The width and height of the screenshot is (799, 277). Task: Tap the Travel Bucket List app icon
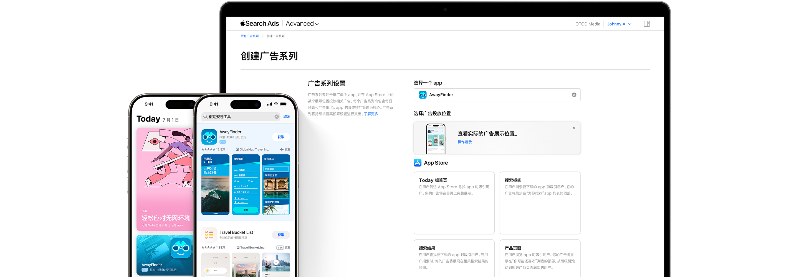tap(209, 235)
